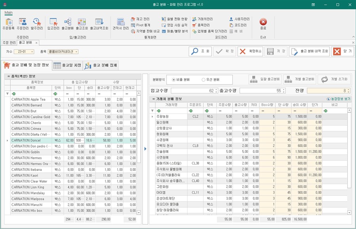
Task: Collapse the ribbon with the chevron
Action: (x=353, y=37)
